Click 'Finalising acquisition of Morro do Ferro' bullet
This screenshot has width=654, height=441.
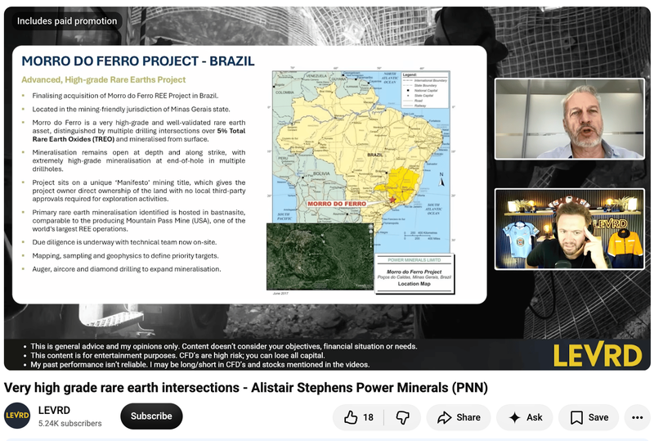click(125, 96)
